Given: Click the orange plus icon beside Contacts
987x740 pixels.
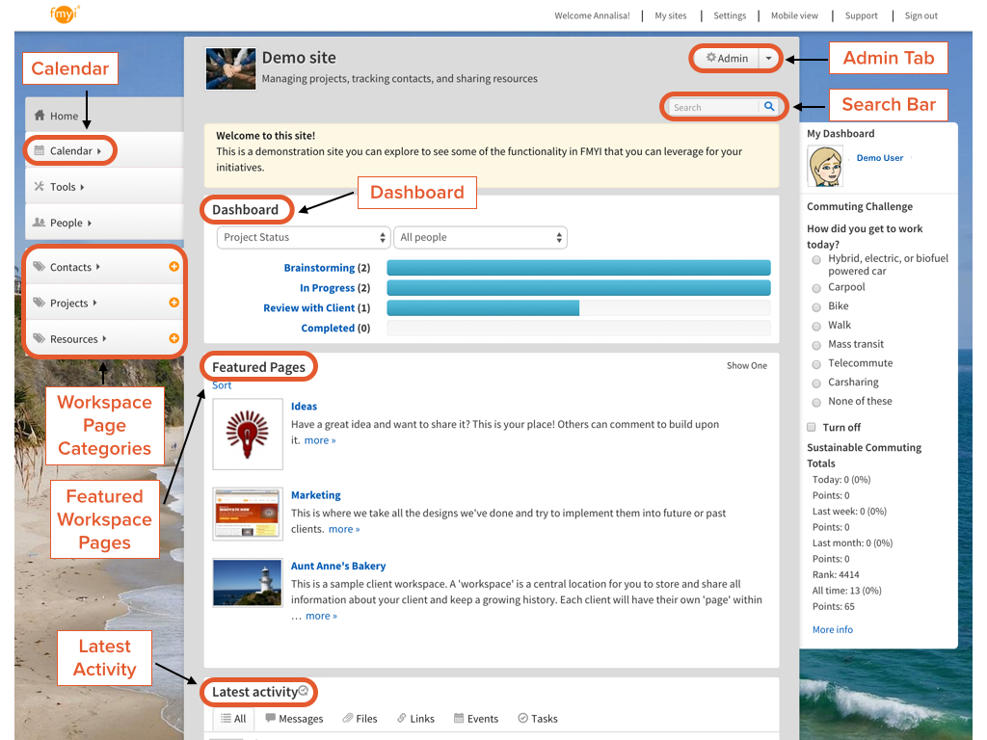Looking at the screenshot, I should [x=174, y=267].
